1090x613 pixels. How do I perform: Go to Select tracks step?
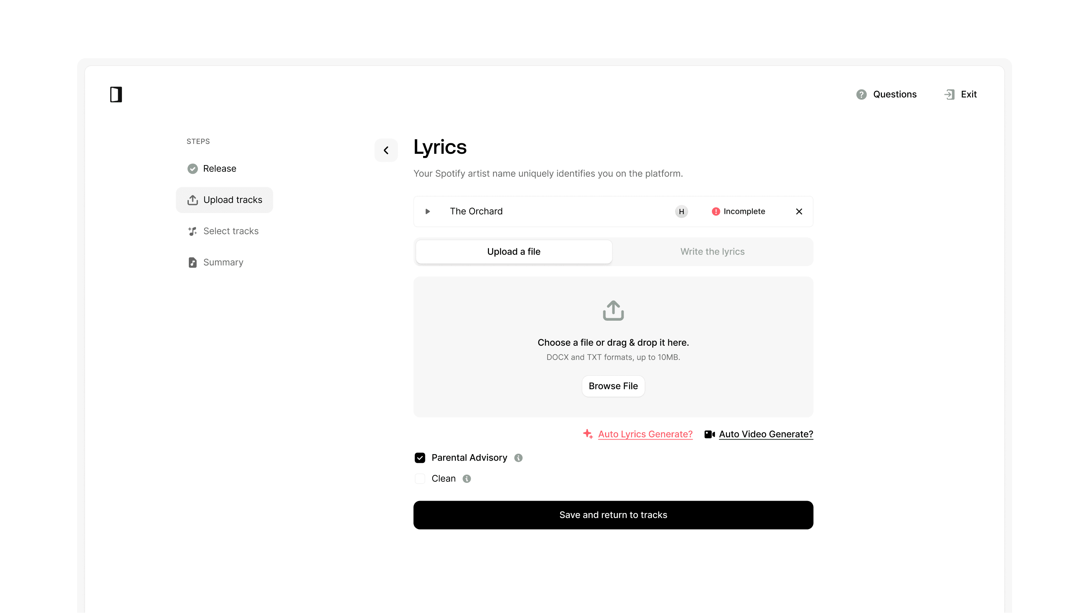(231, 231)
